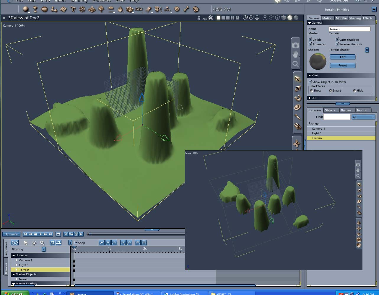Click the delete keyframe trash icon
379x295 pixels.
(x=76, y=234)
